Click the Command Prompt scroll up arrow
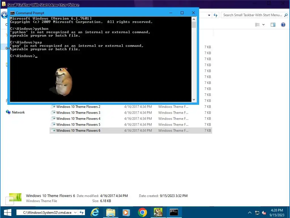 194,19
